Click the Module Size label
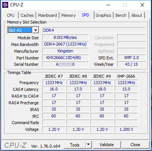The height and width of the screenshot is (151, 152). pyautogui.click(x=28, y=38)
